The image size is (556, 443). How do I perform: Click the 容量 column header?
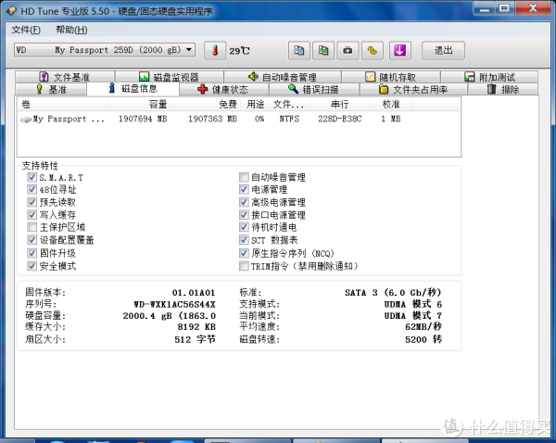coord(139,105)
